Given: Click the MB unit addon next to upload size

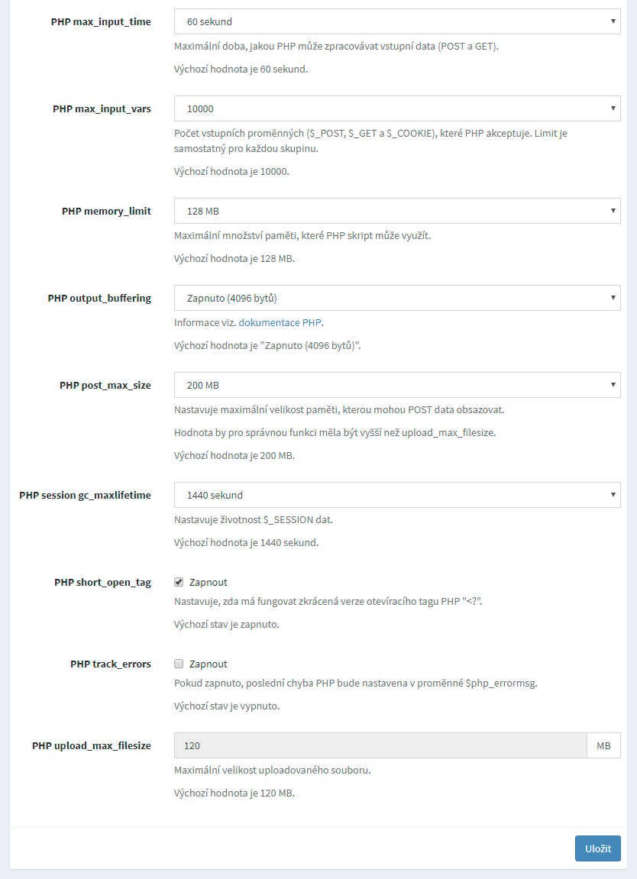Looking at the screenshot, I should (603, 745).
